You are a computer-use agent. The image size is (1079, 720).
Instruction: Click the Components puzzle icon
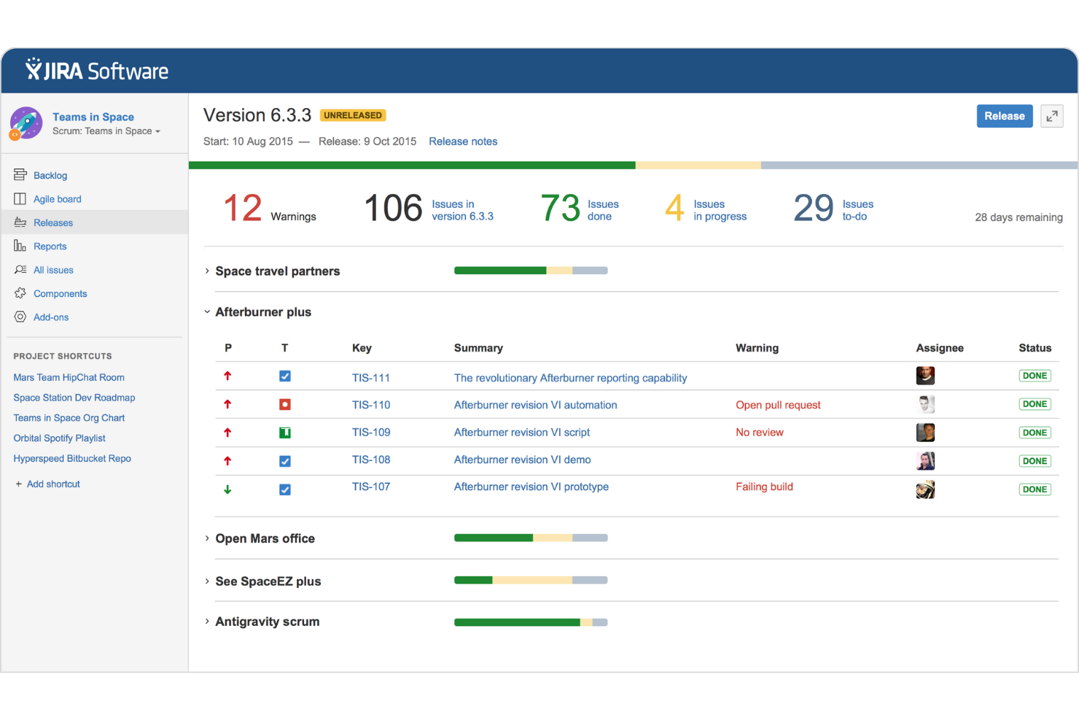[20, 293]
